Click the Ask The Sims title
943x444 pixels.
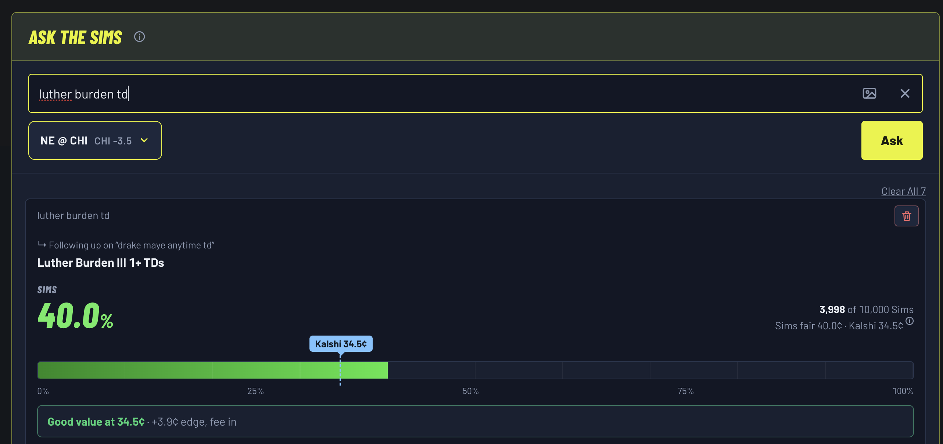(75, 37)
